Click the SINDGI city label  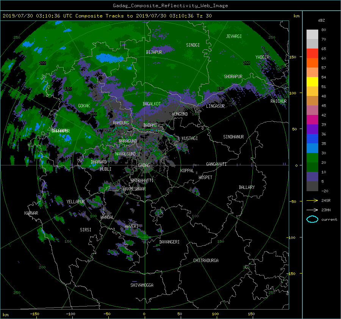tap(193, 45)
